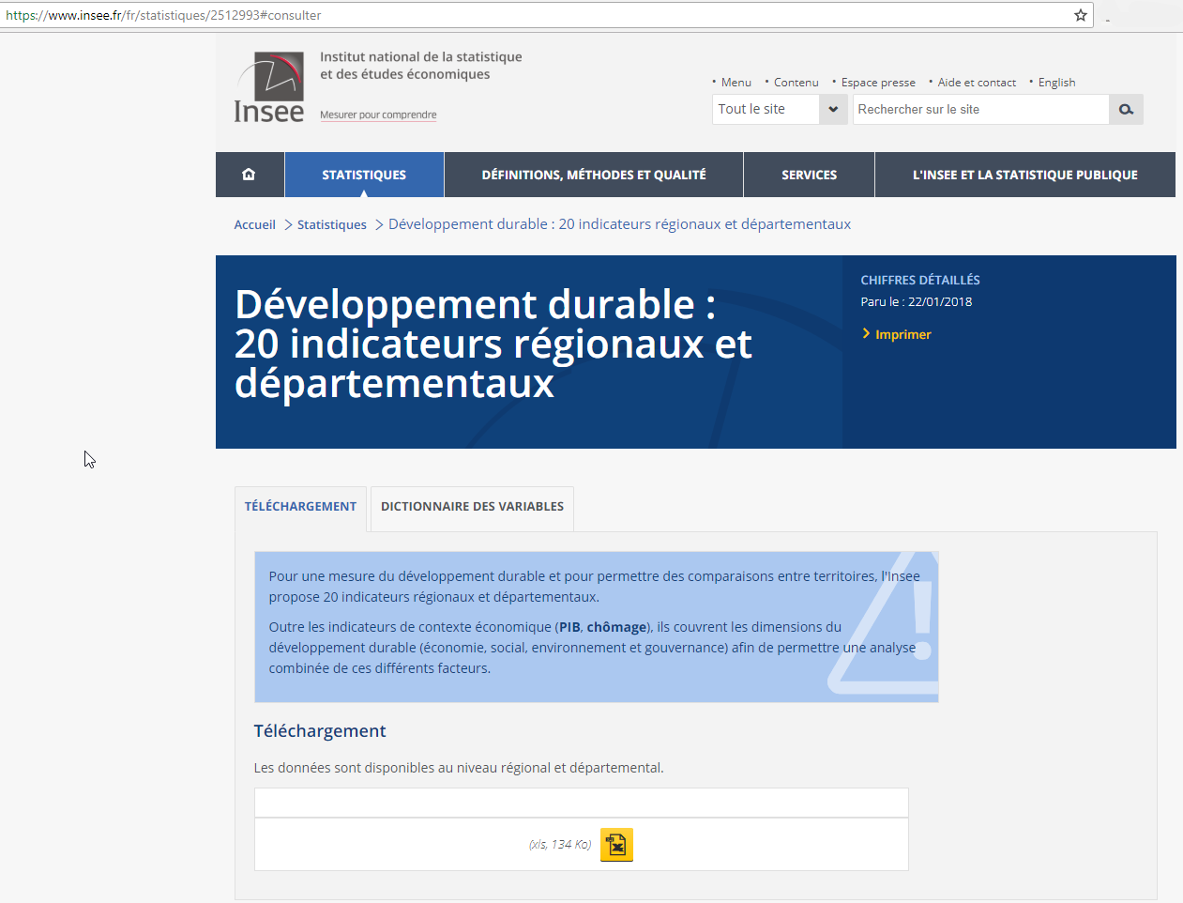The width and height of the screenshot is (1183, 903).
Task: Click the Imprimer link
Action: pos(902,334)
